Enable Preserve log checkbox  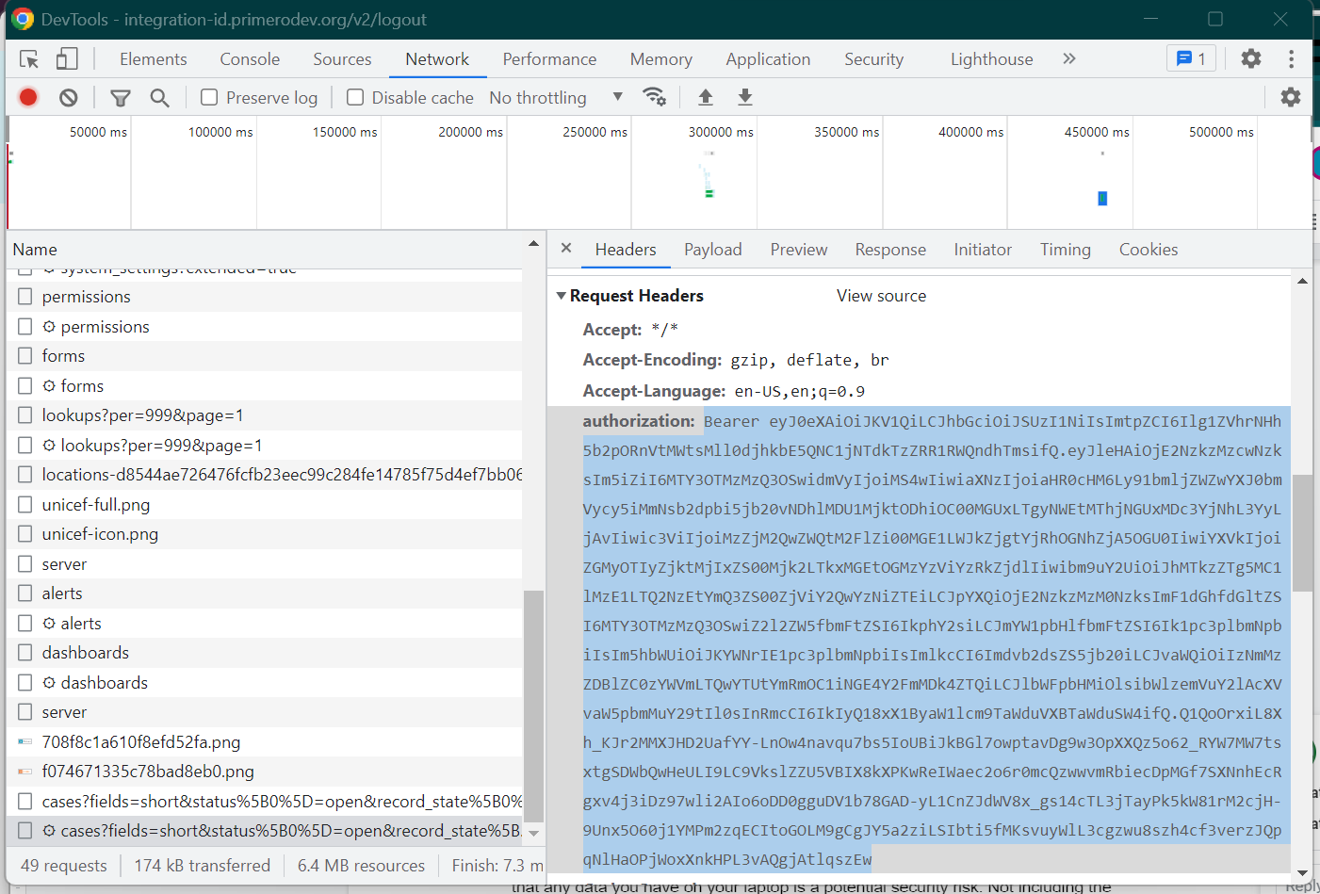pyautogui.click(x=209, y=97)
